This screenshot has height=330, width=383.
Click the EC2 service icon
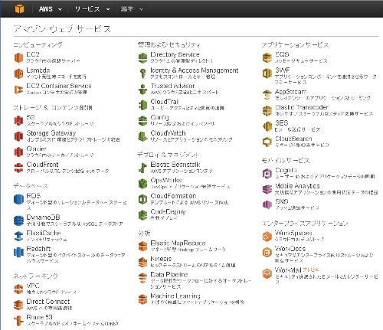tap(18, 57)
